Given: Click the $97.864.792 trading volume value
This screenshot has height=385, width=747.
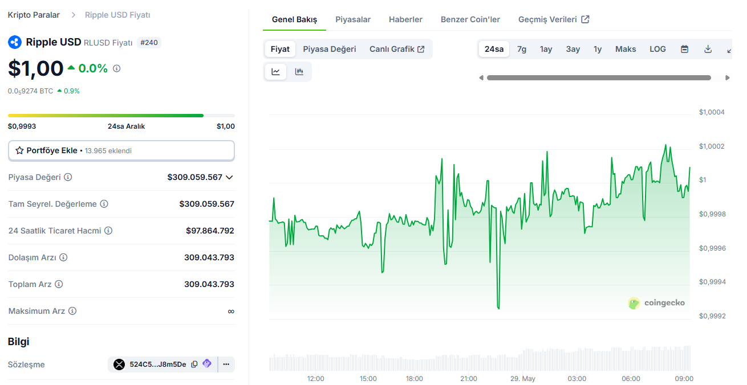Looking at the screenshot, I should tap(210, 231).
